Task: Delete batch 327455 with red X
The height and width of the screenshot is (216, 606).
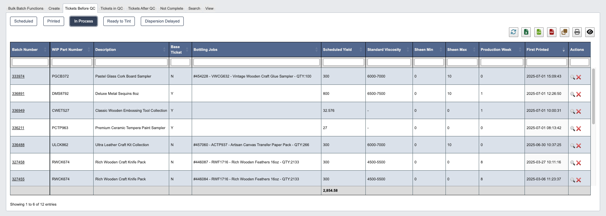Action: [x=579, y=180]
